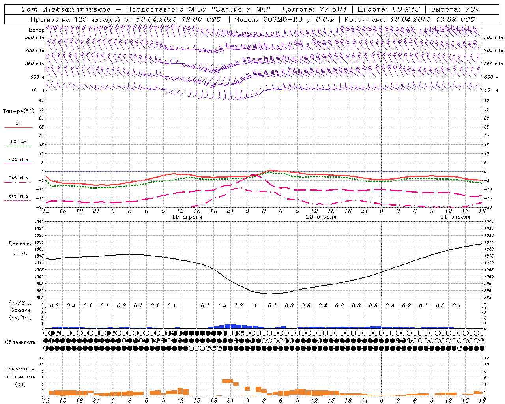Click the (мм/3ч.) precipitation unit label
Screen dimensions: 505x404
click(x=21, y=303)
